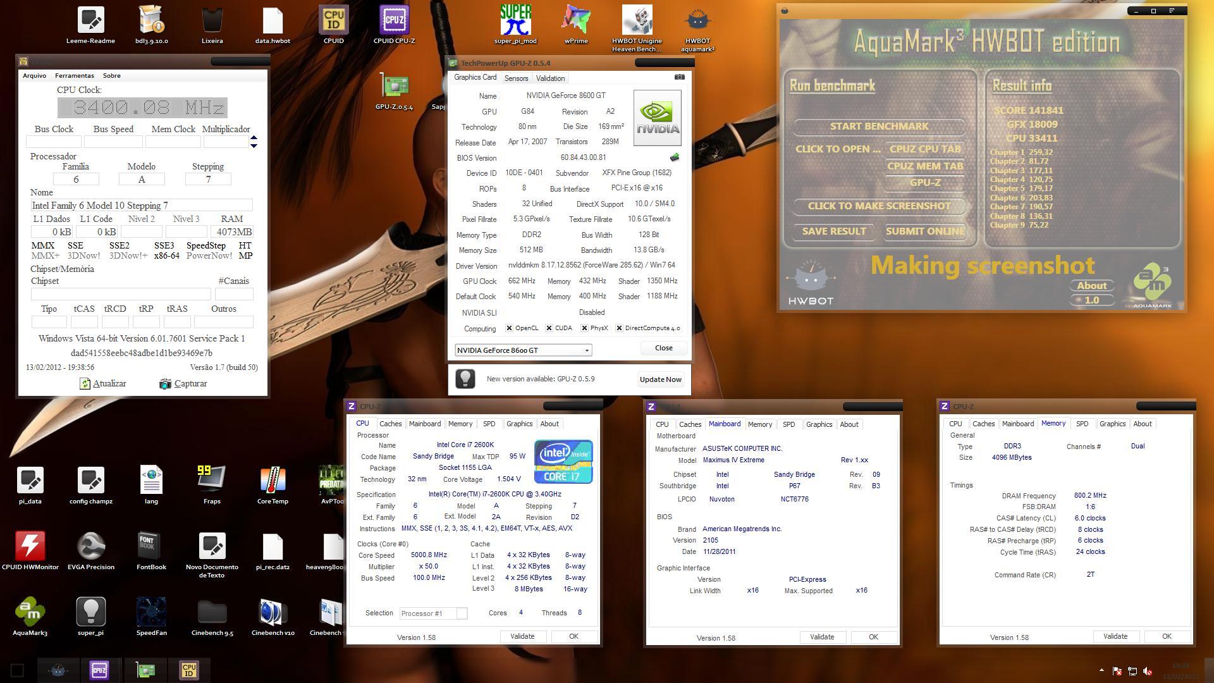Click the CPU-Z taskbar button

99,670
